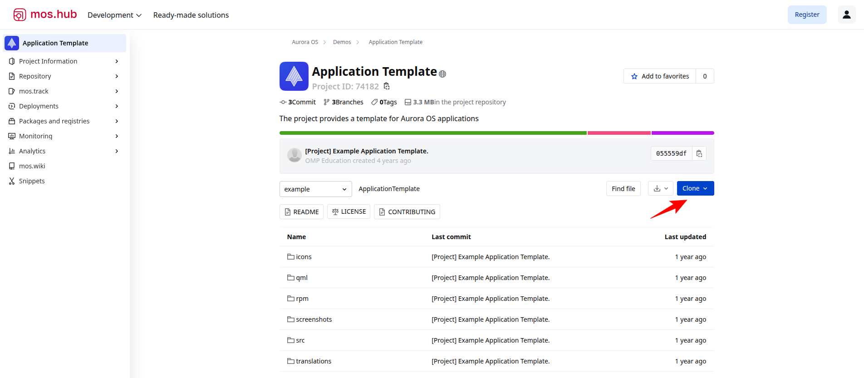Open the README file
The width and height of the screenshot is (864, 378).
tap(301, 212)
